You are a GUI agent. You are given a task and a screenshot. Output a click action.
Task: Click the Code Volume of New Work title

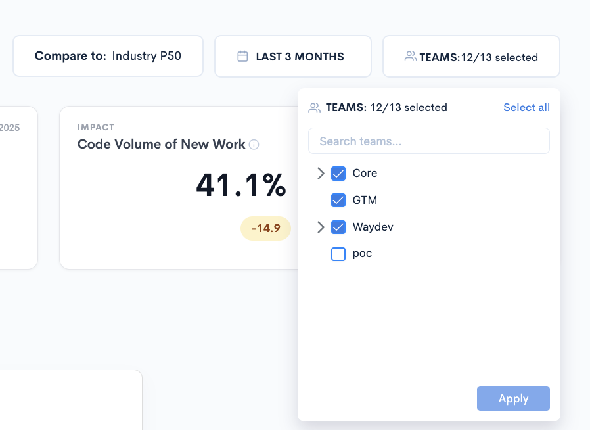[162, 144]
